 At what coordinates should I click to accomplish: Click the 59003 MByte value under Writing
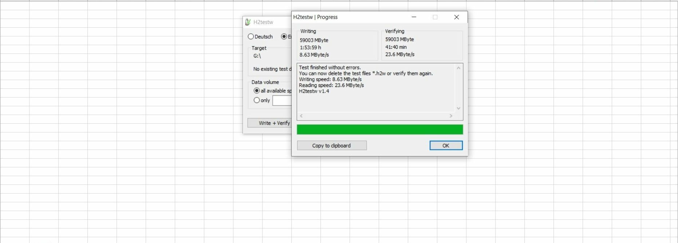(314, 40)
